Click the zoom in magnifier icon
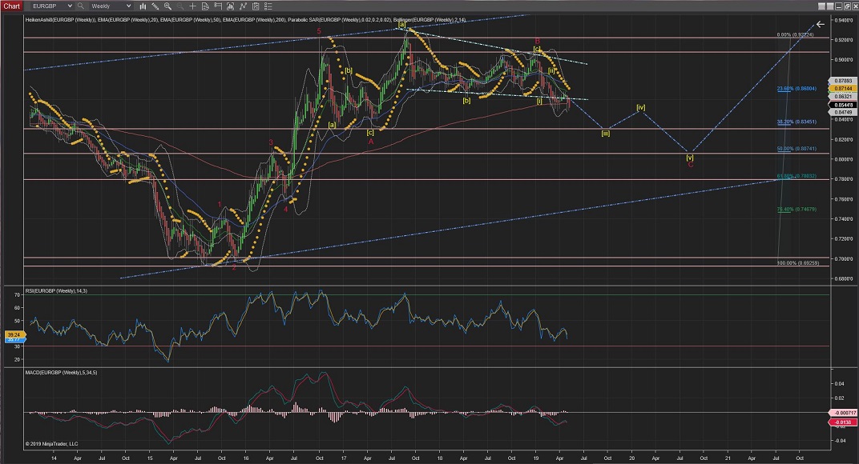This screenshot has width=859, height=464. pos(167,6)
